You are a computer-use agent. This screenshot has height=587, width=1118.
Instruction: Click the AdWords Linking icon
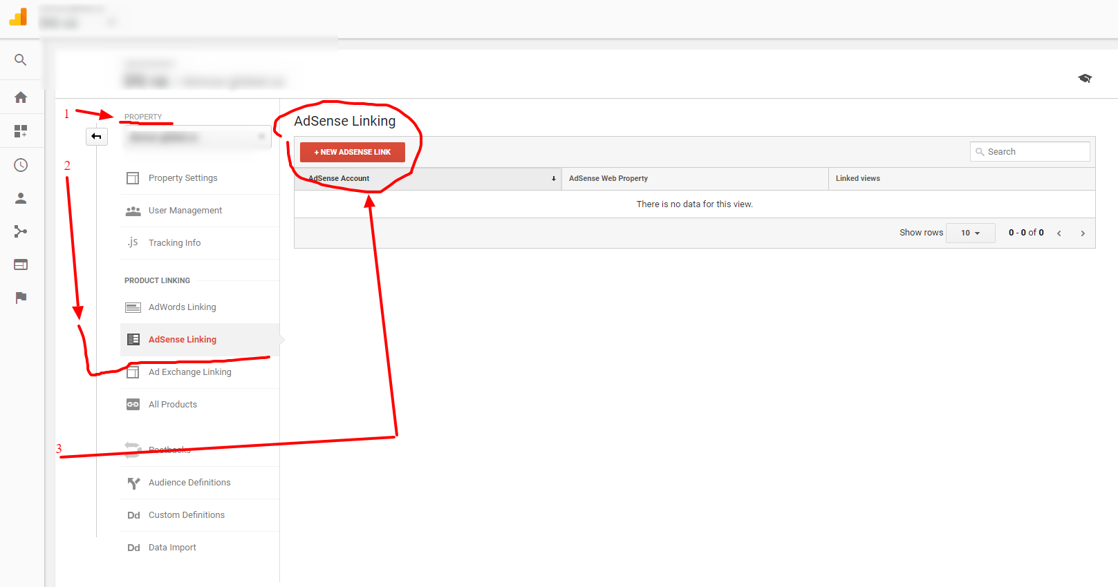133,307
